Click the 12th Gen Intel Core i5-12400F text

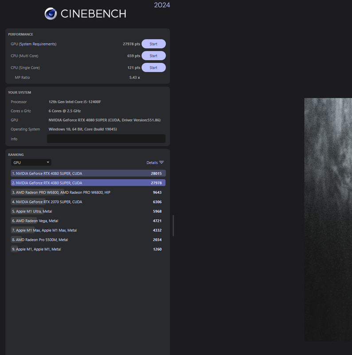tap(75, 102)
